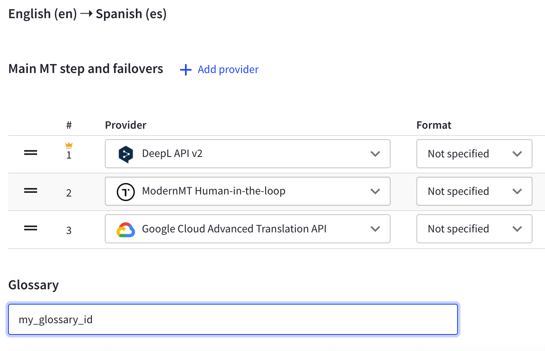The height and width of the screenshot is (351, 545).
Task: Click the Glossary heading
Action: pyautogui.click(x=33, y=285)
